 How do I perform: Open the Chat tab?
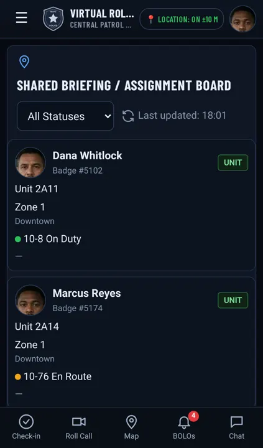tap(236, 427)
